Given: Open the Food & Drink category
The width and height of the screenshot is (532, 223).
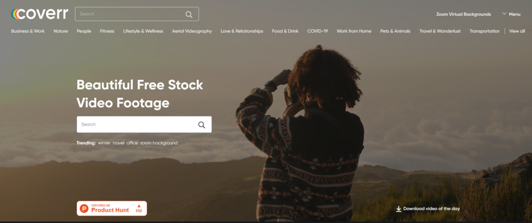Looking at the screenshot, I should tap(285, 31).
